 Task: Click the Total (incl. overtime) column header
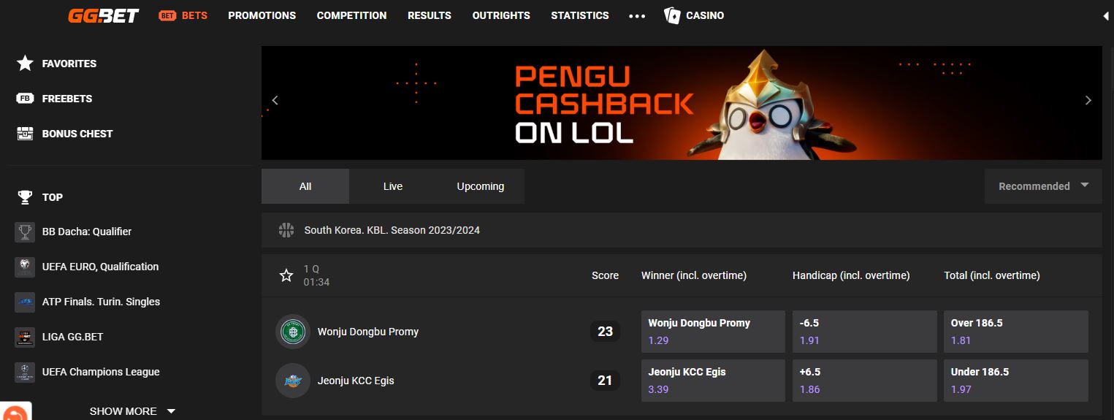(x=992, y=275)
